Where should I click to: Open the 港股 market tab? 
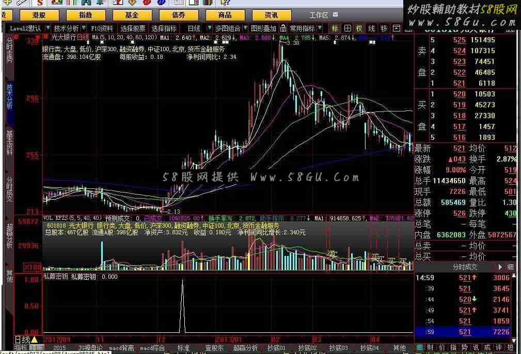tap(39, 15)
